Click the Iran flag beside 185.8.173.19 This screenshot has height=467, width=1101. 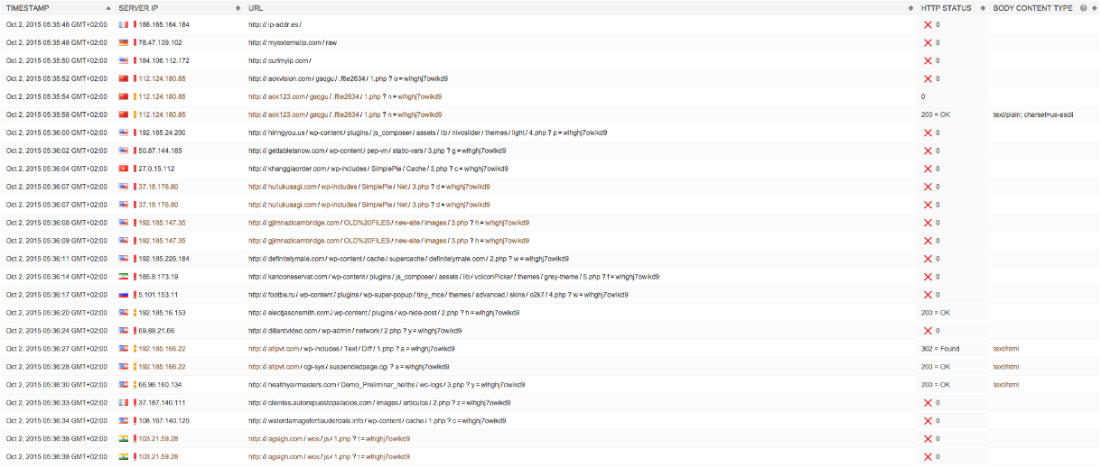click(x=124, y=277)
